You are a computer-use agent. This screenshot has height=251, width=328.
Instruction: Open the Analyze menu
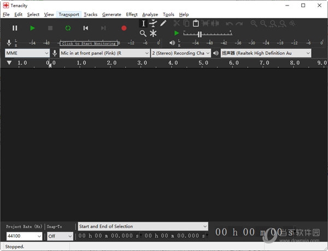(x=150, y=14)
